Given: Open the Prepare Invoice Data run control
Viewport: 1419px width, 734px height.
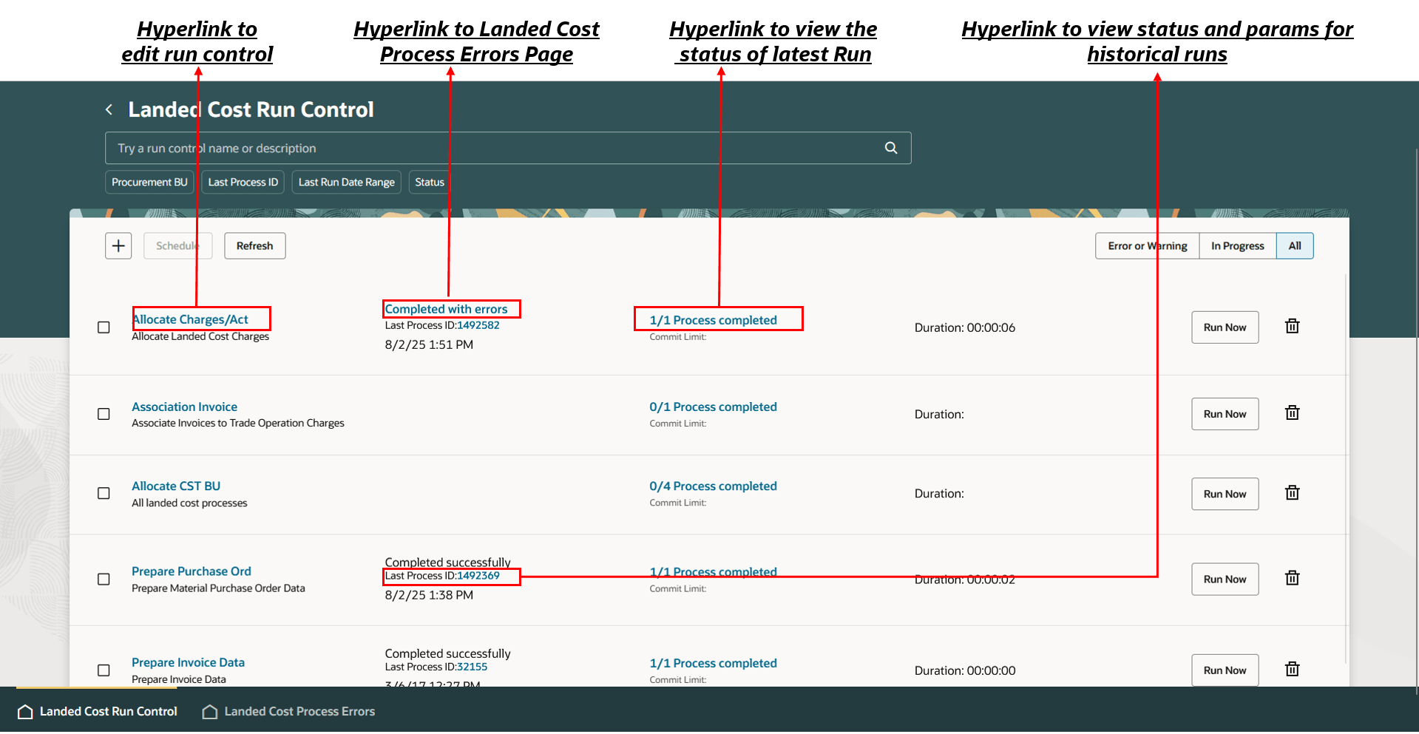Looking at the screenshot, I should pyautogui.click(x=188, y=662).
